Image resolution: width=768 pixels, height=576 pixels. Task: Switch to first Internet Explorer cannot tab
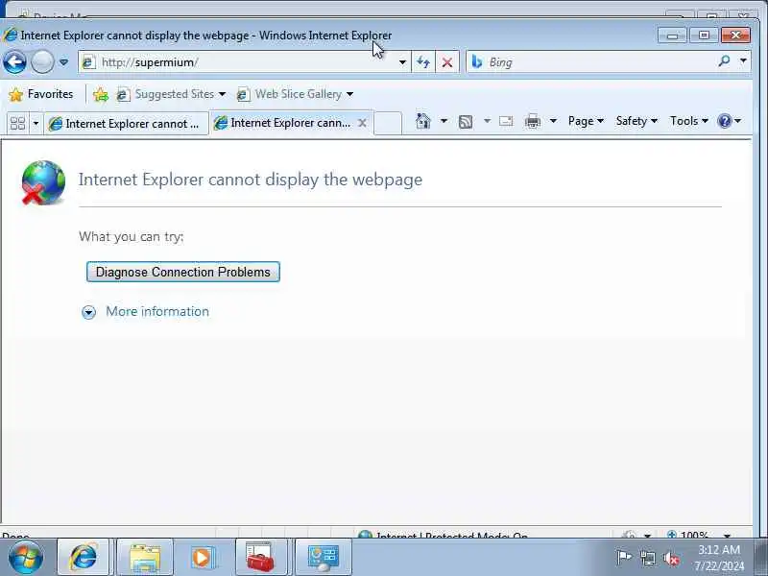coord(126,124)
